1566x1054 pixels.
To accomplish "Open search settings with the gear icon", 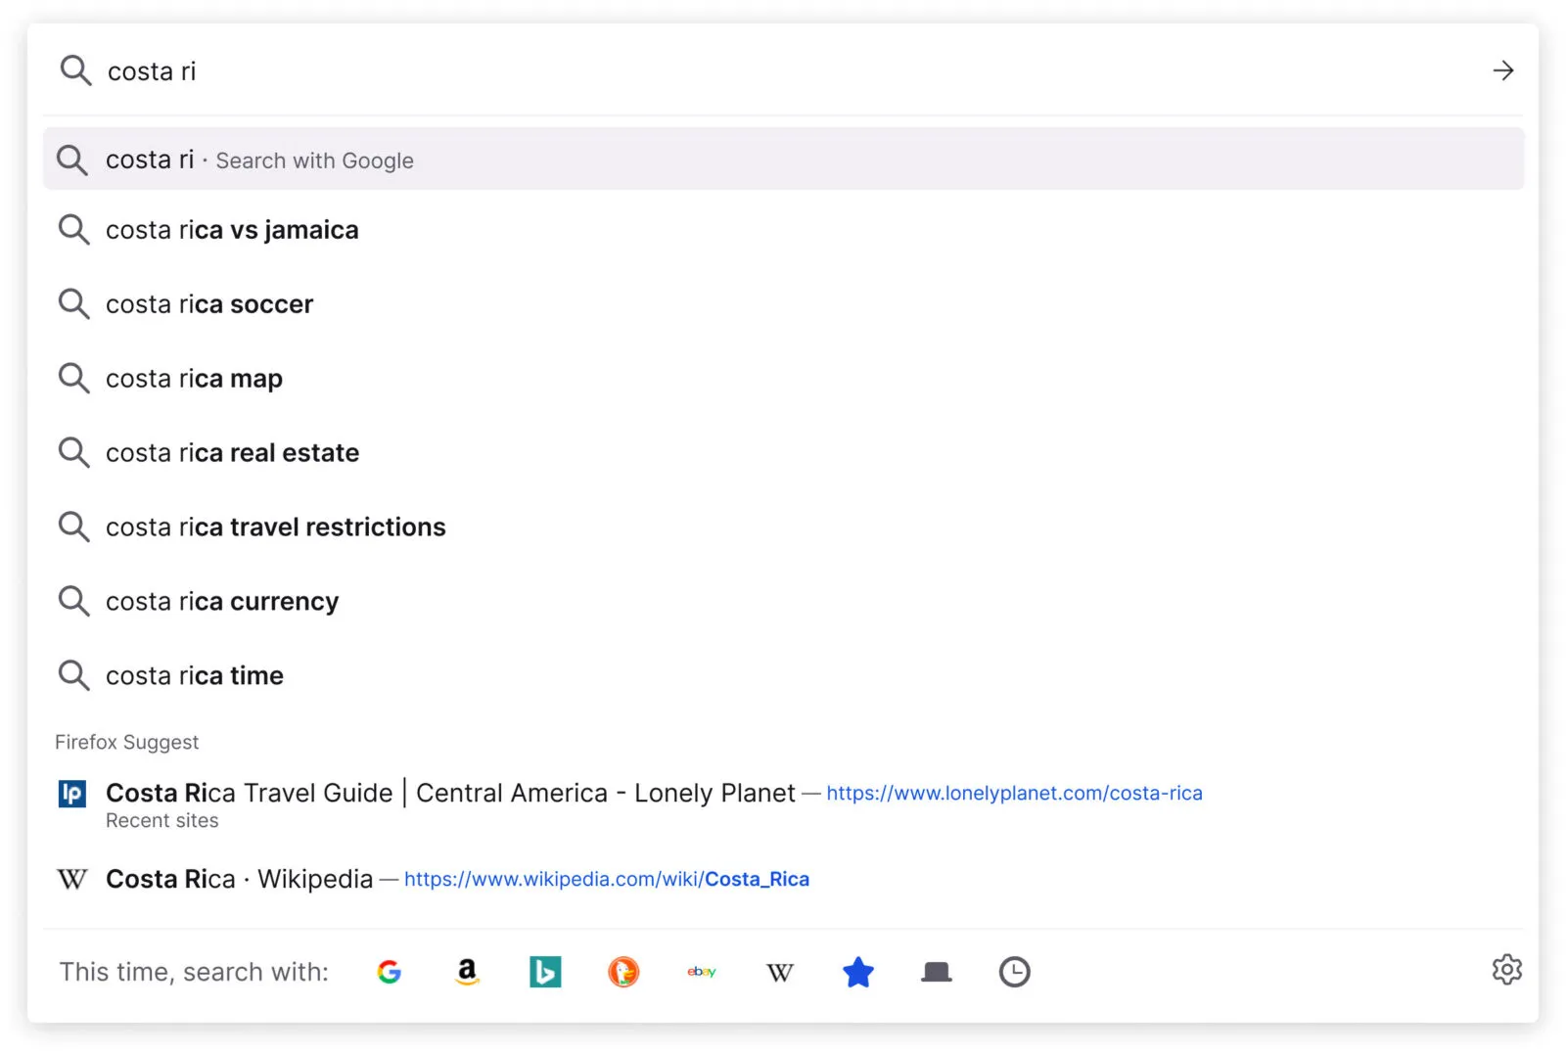I will [x=1506, y=970].
